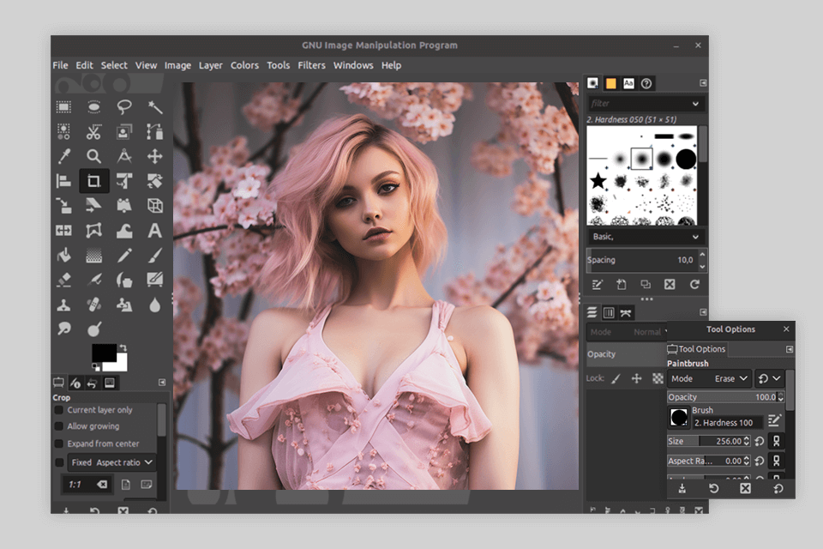Open the layer Mode Normal dropdown
823x549 pixels.
[627, 332]
